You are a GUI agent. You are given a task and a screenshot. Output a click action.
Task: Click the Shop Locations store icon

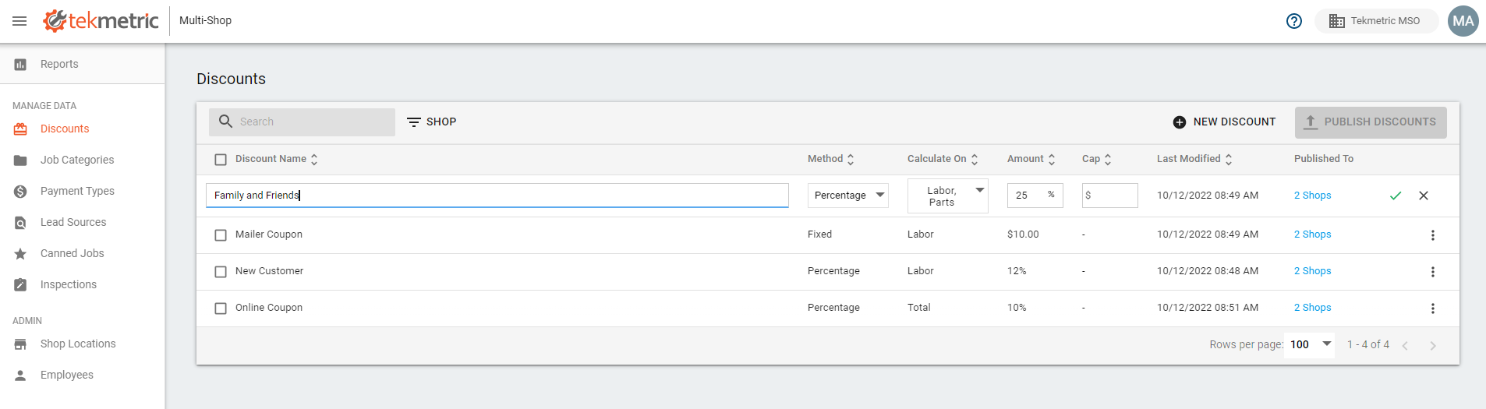tap(20, 344)
